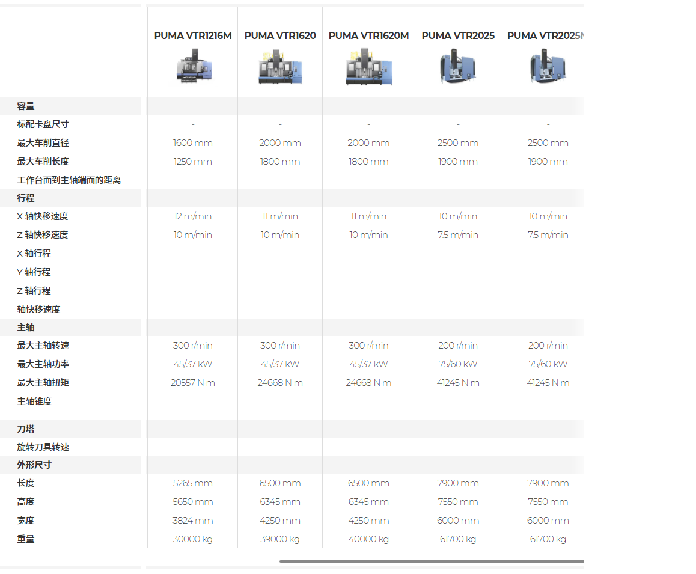
Task: Select the 最大主轴扭矩 row label
Action: pos(43,383)
